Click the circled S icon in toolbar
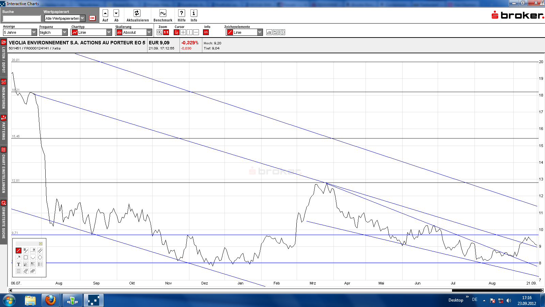Screen dimensions: 545x307 (282, 32)
